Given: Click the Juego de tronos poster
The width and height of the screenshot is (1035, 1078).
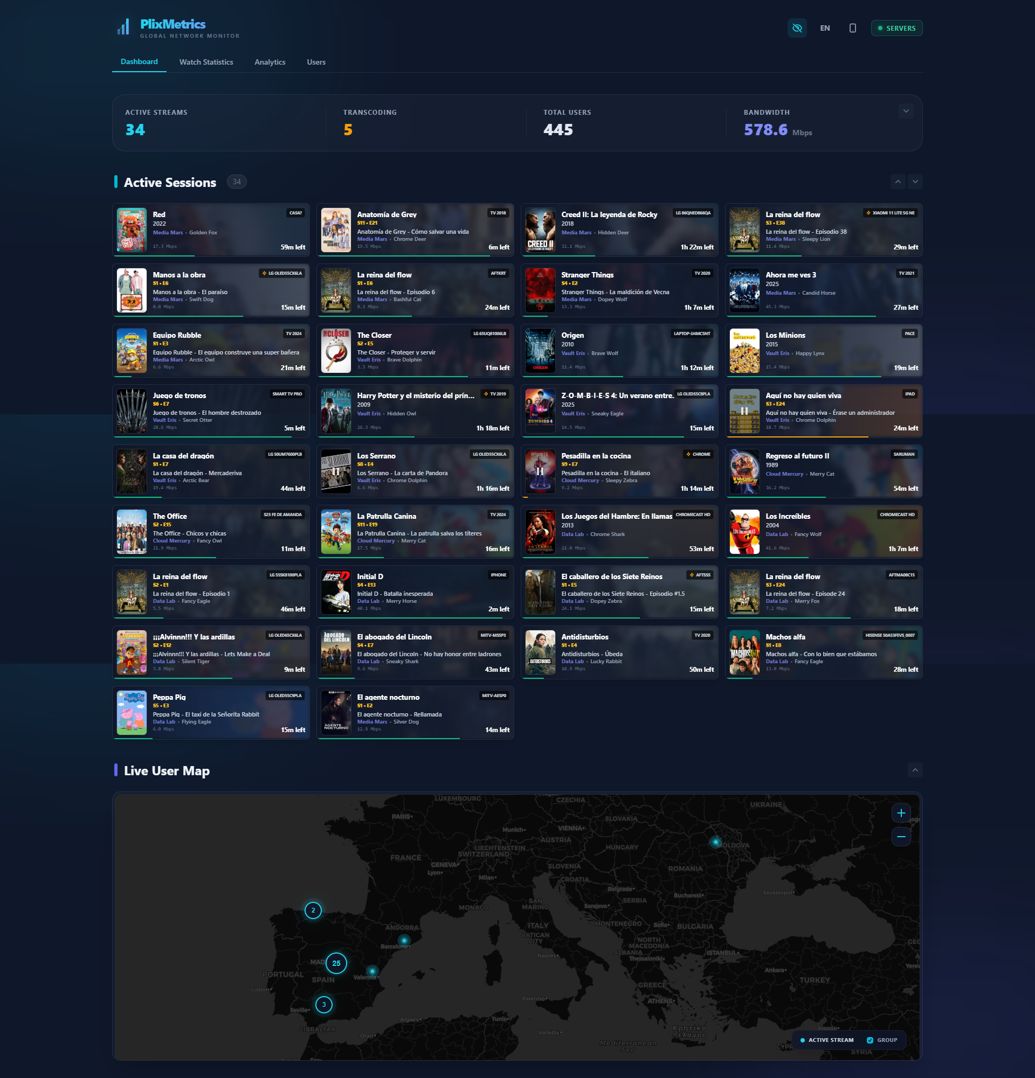Looking at the screenshot, I should [x=132, y=412].
